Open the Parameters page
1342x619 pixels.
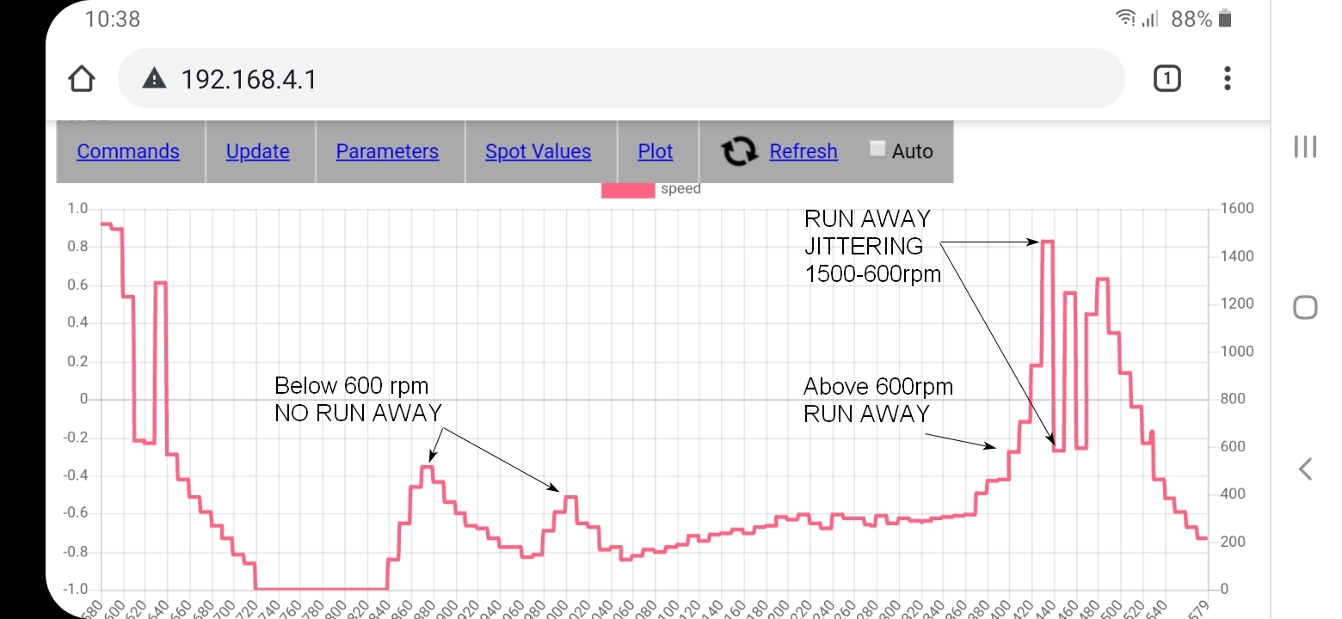[387, 151]
